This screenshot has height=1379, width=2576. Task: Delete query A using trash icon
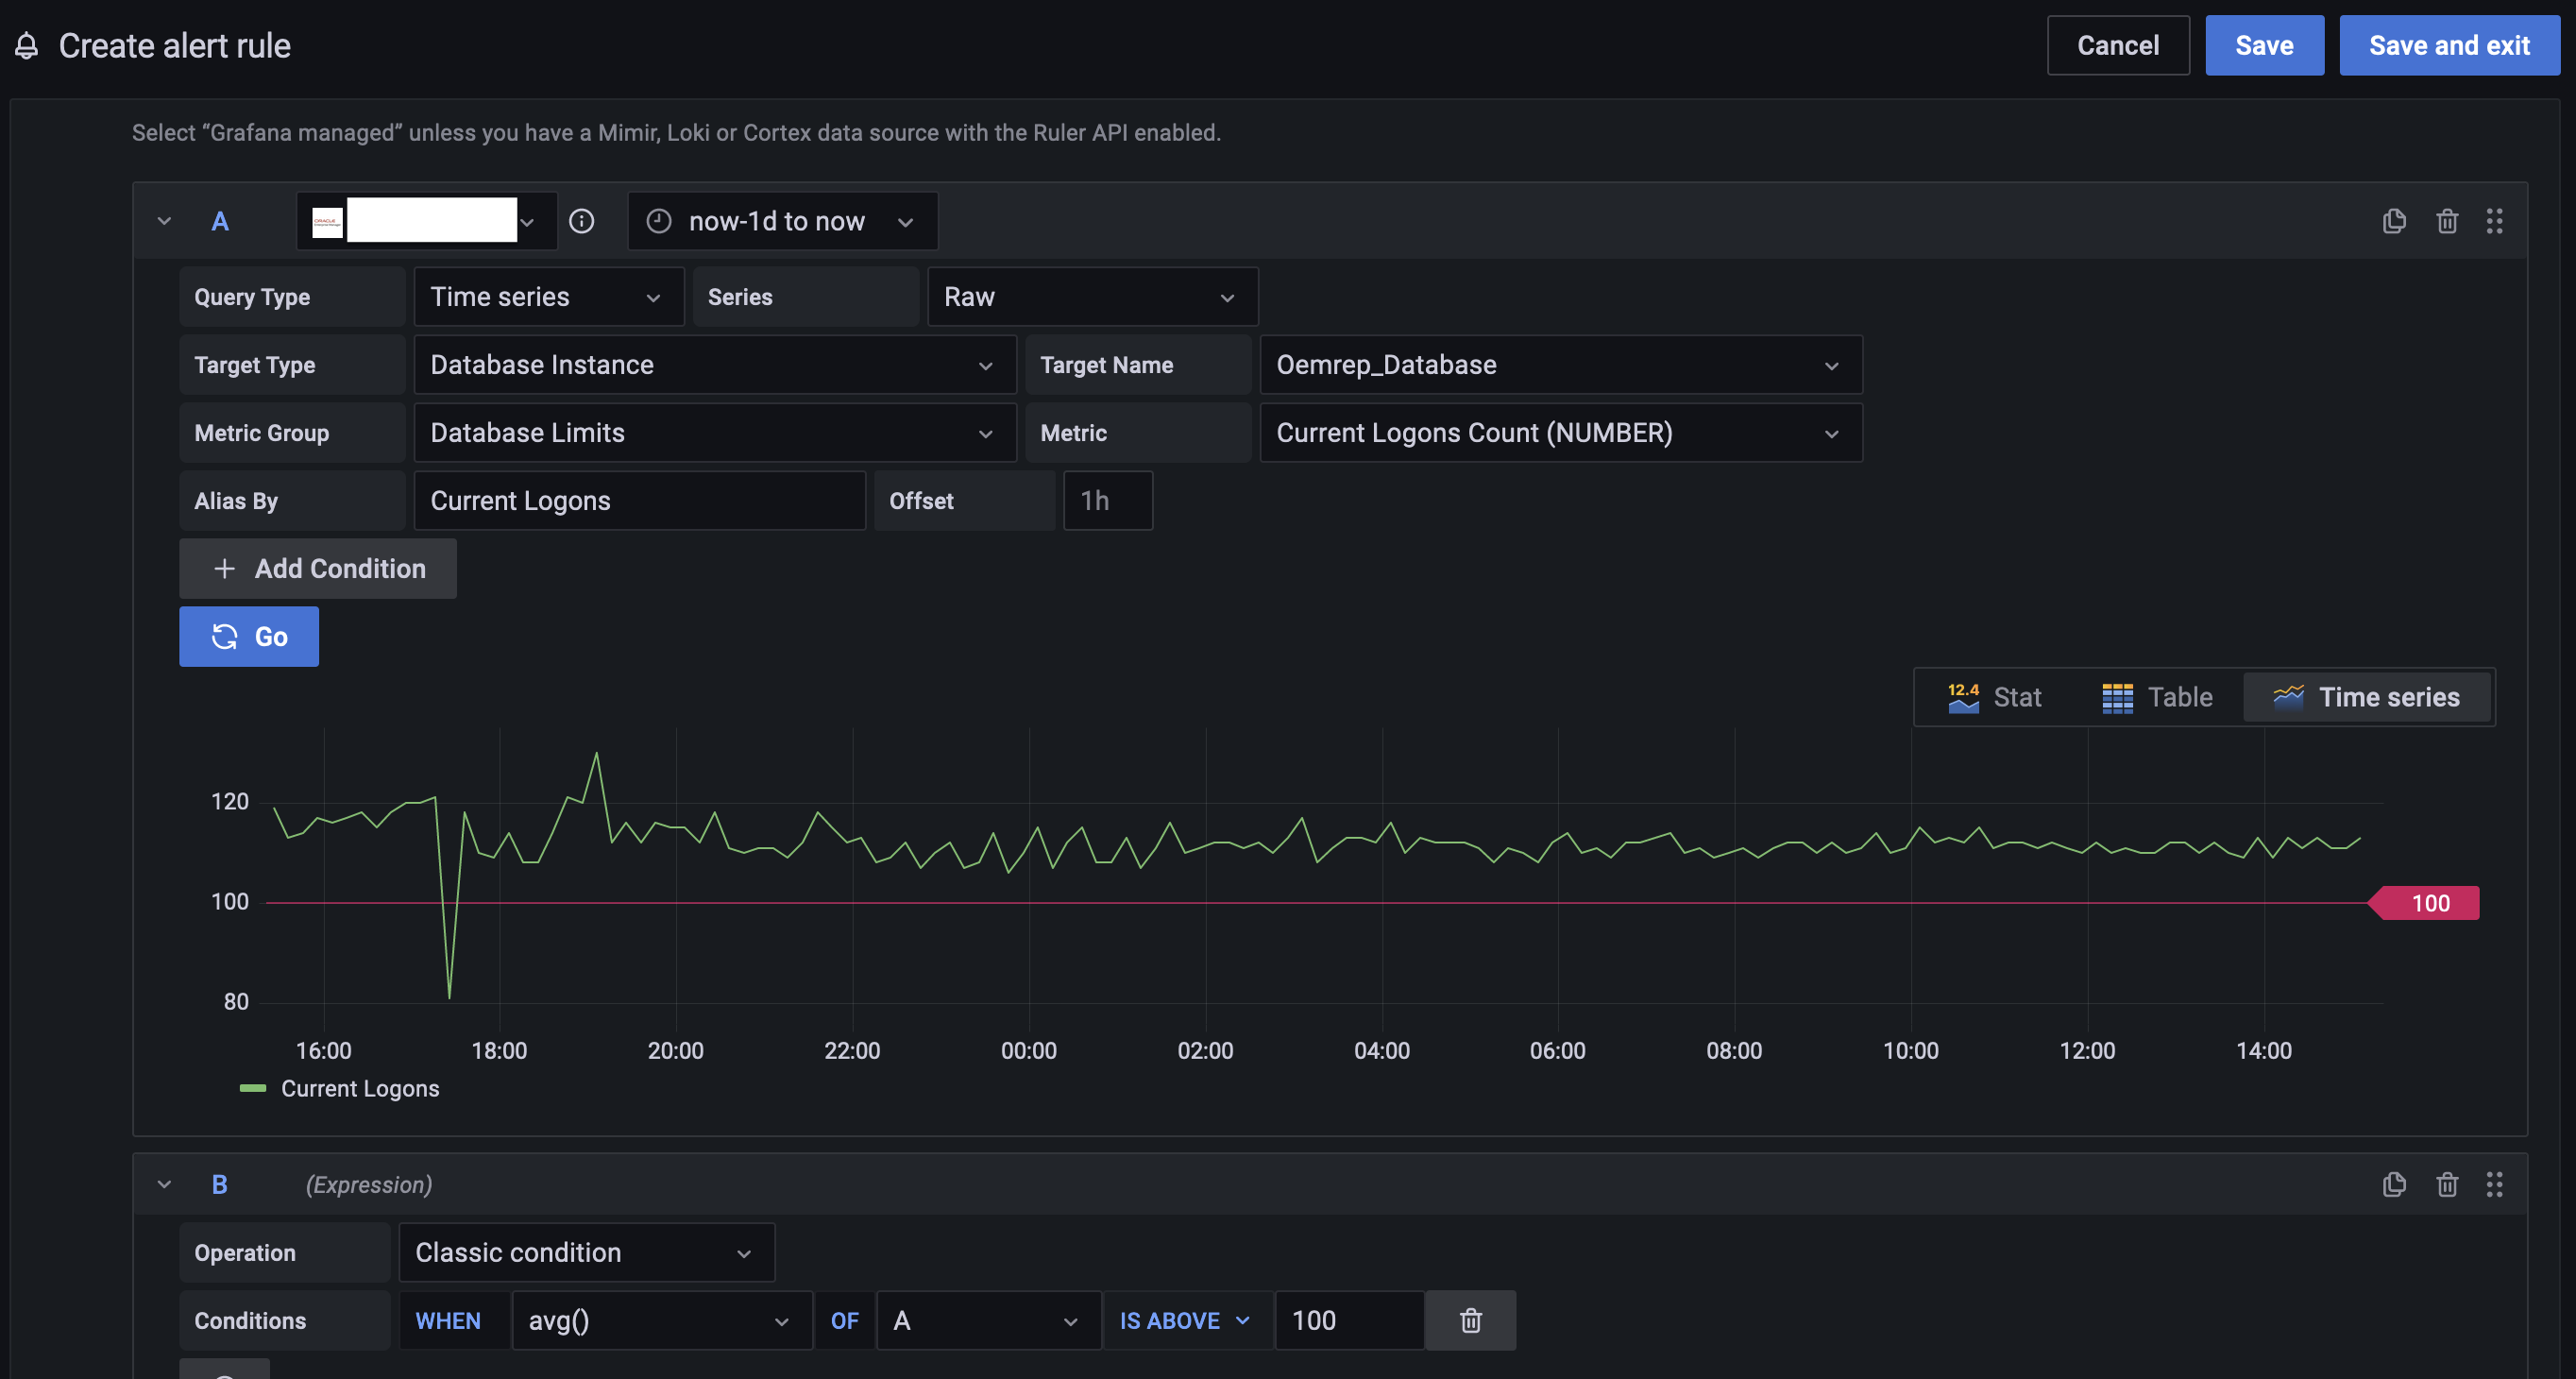pyautogui.click(x=2446, y=221)
